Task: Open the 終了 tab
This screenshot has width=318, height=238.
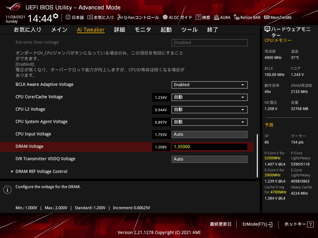Action: click(x=212, y=30)
